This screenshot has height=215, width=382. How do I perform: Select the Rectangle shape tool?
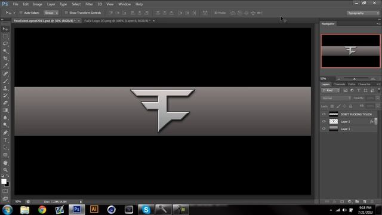click(5, 155)
